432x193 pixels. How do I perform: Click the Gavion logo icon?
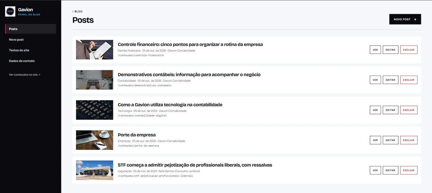coord(10,11)
